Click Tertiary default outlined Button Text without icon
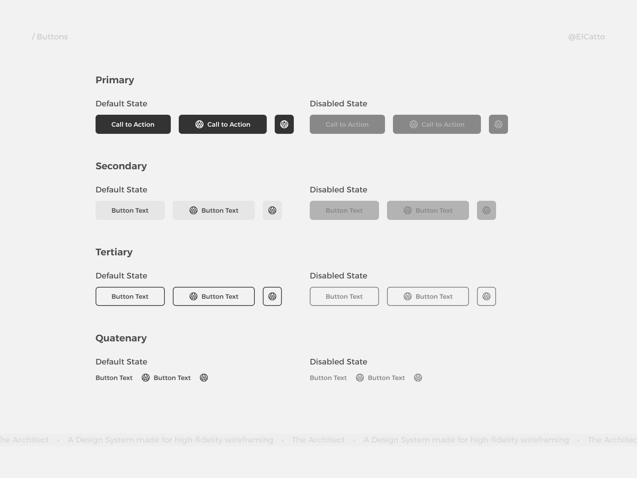The image size is (637, 478). click(x=130, y=296)
